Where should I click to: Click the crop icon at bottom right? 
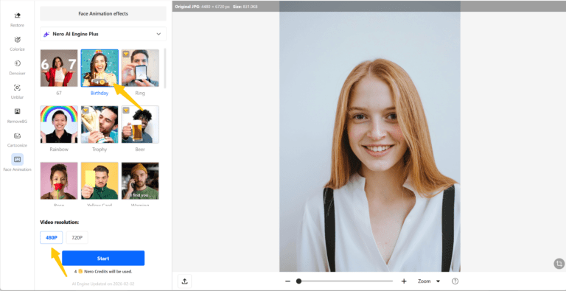[559, 263]
